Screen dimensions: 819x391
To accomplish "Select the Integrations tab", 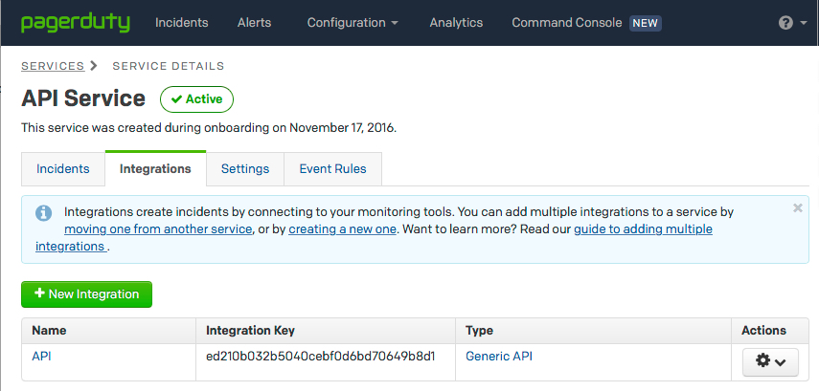I will [155, 168].
